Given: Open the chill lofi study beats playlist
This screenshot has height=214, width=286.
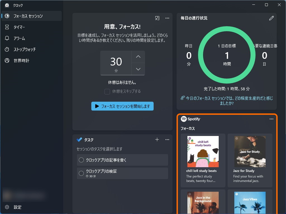Looking at the screenshot, I should pyautogui.click(x=203, y=151).
